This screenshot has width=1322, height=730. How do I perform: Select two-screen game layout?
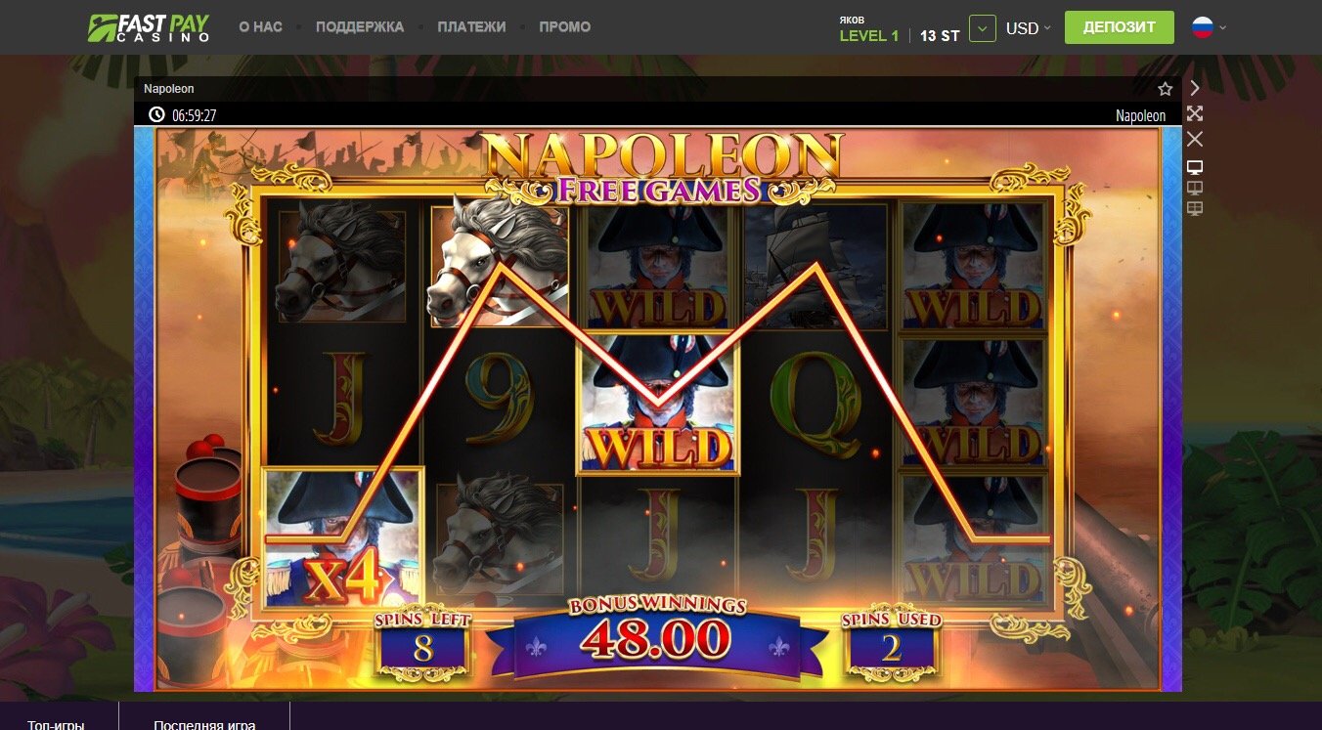pyautogui.click(x=1195, y=188)
